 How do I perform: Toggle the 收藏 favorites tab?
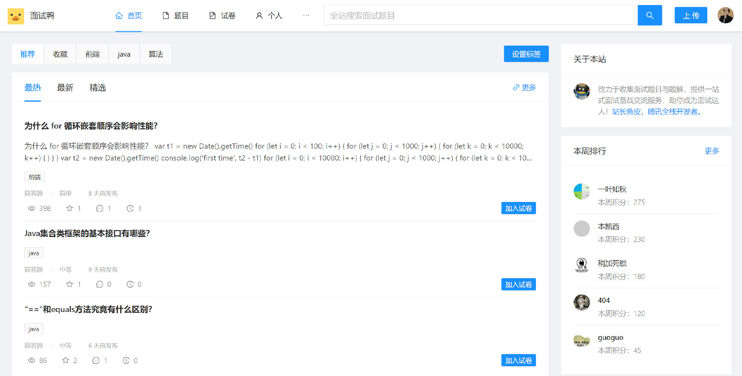pos(60,54)
